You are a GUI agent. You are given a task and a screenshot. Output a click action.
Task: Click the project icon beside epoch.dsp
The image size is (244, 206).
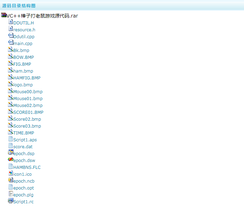(10, 153)
